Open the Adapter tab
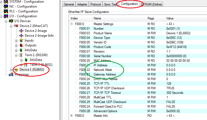The image size is (207, 120). point(82,4)
